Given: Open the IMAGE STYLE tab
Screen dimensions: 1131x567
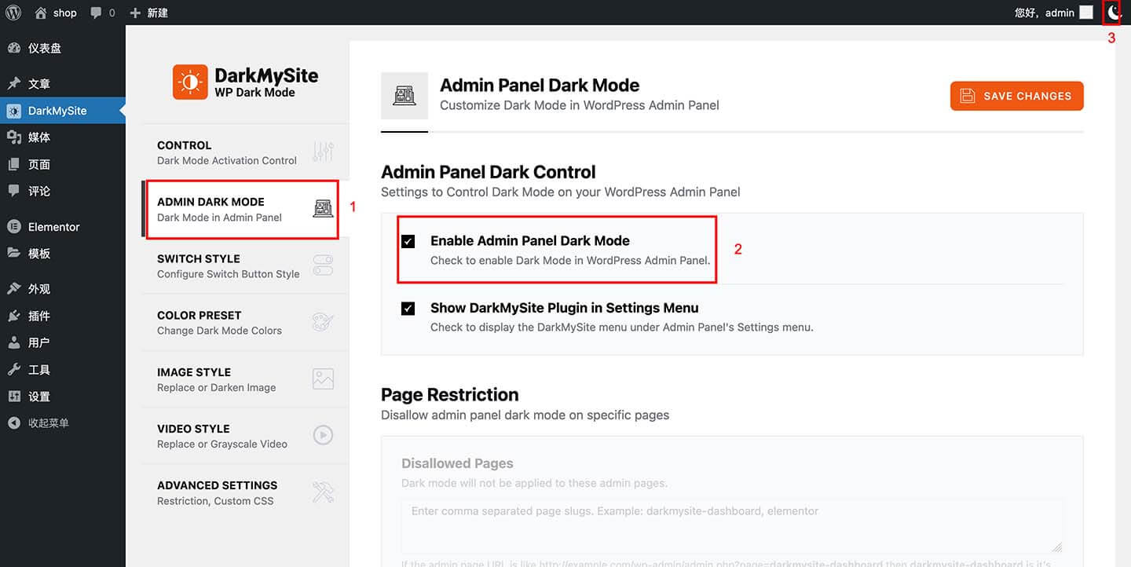Looking at the screenshot, I should click(x=245, y=379).
